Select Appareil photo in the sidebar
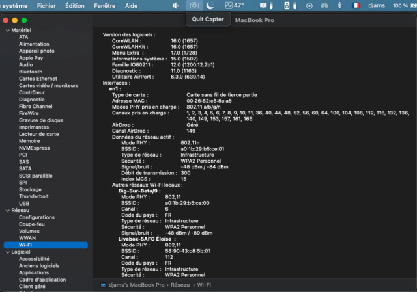Image resolution: width=417 pixels, height=292 pixels. tap(36, 51)
